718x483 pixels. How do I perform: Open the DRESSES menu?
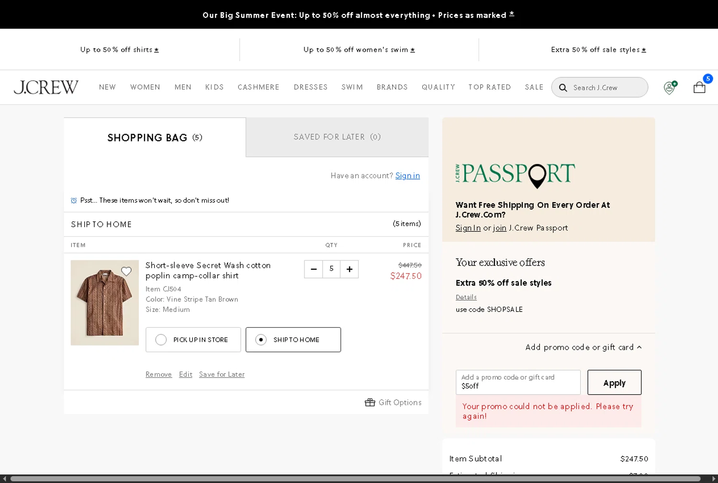pos(311,87)
